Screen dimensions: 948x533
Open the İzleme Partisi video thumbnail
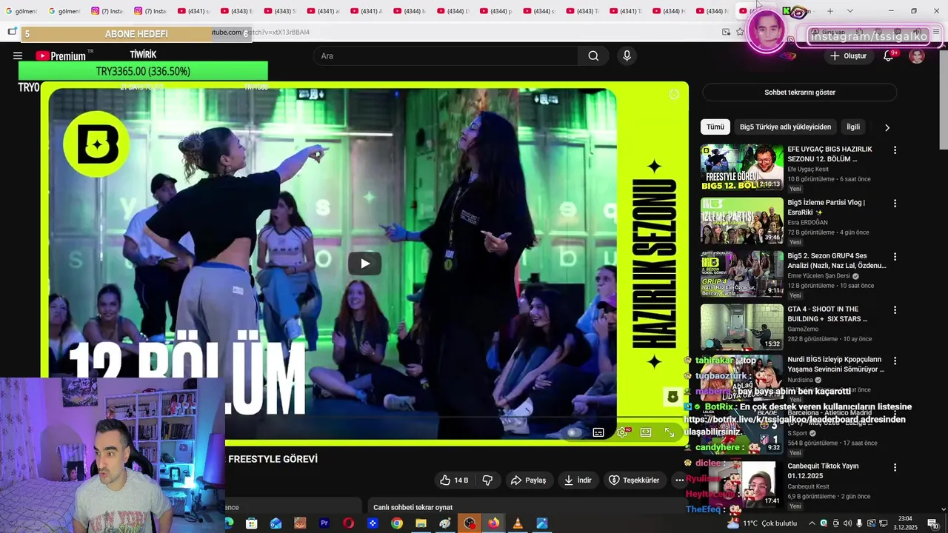[741, 221]
